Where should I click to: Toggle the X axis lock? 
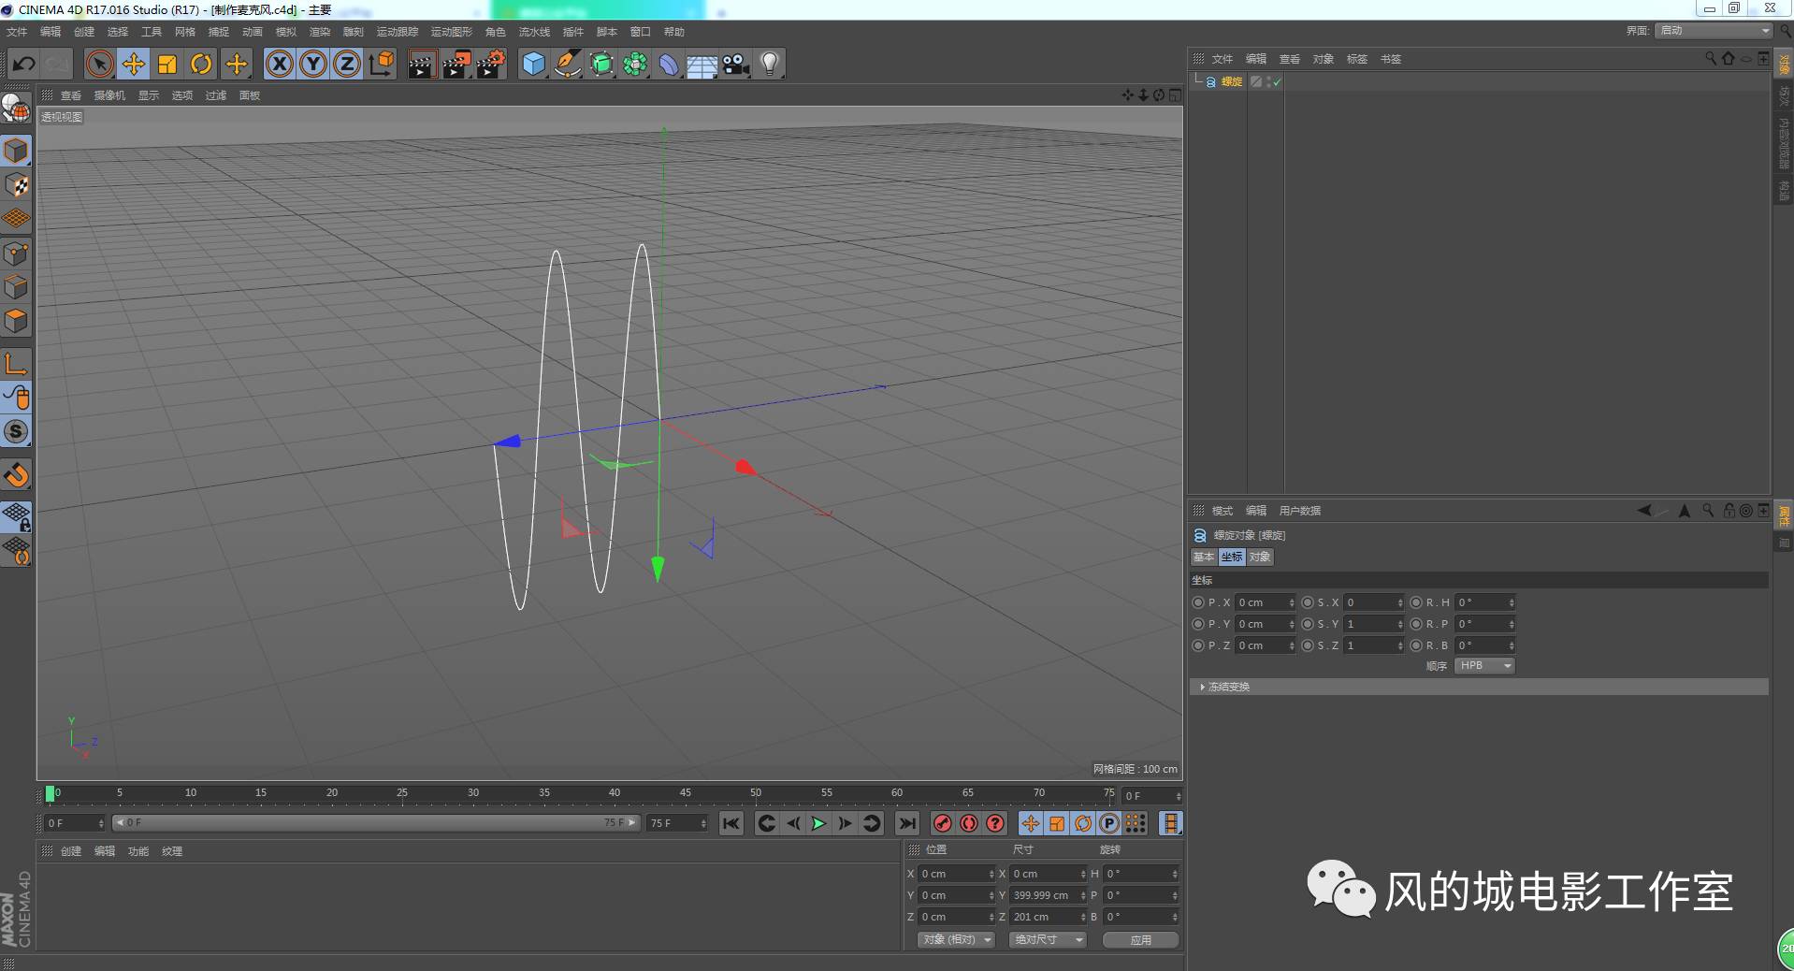[280, 64]
